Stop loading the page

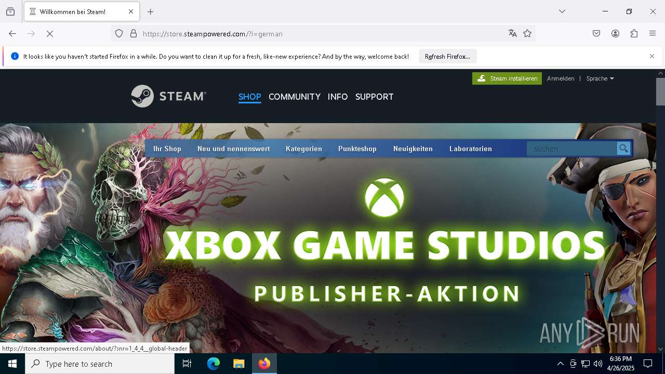tap(50, 34)
